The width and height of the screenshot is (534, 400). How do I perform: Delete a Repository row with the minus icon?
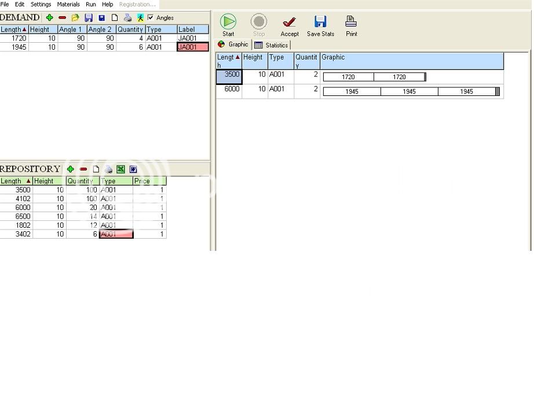[83, 169]
